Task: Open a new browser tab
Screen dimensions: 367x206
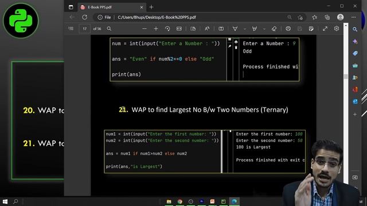Action: (x=151, y=7)
